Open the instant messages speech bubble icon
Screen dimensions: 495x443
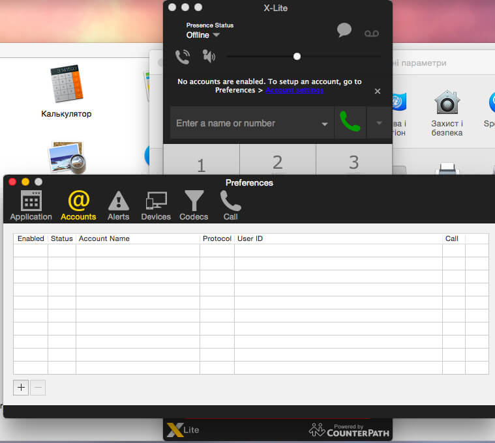coord(344,30)
